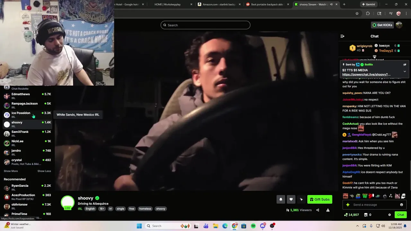Open the crystal channel
This screenshot has height=231, width=411.
point(27,162)
